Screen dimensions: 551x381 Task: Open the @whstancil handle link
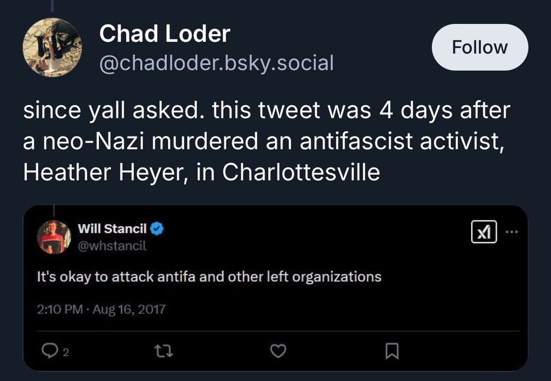[x=112, y=246]
